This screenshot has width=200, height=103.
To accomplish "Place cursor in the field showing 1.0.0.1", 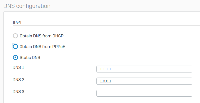I will (x=144, y=81).
